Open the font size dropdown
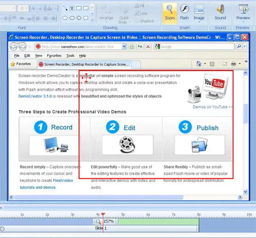The width and height of the screenshot is (256, 238). [26, 8]
